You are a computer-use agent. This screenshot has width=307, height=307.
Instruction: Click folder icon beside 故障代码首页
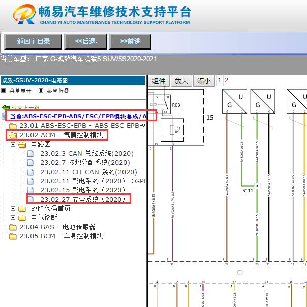(x=22, y=209)
